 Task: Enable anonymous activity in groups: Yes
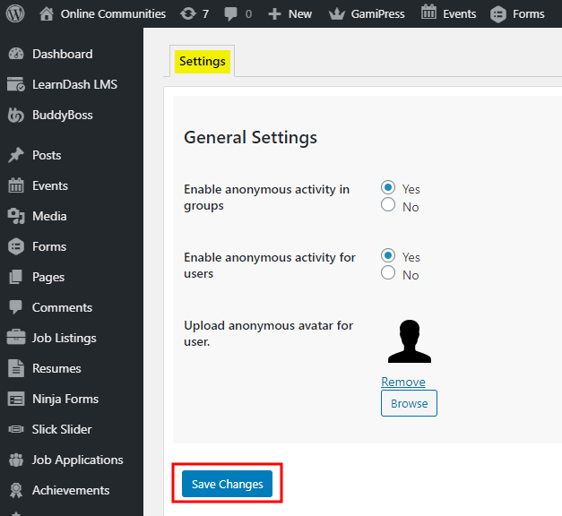(x=388, y=188)
